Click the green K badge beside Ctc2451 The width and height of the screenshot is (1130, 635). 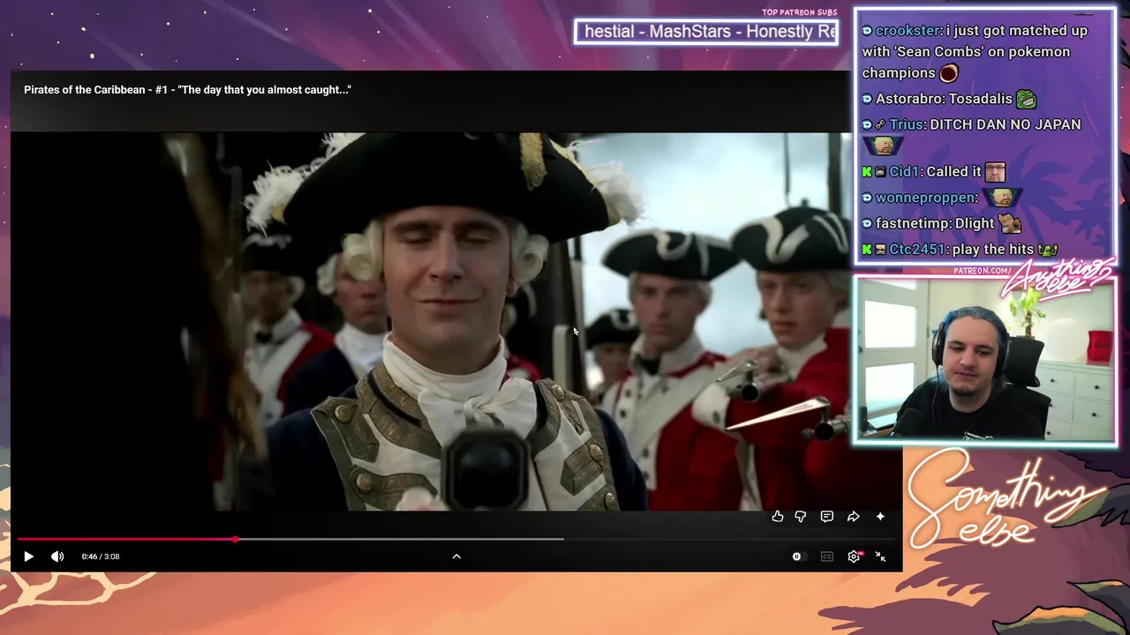867,250
